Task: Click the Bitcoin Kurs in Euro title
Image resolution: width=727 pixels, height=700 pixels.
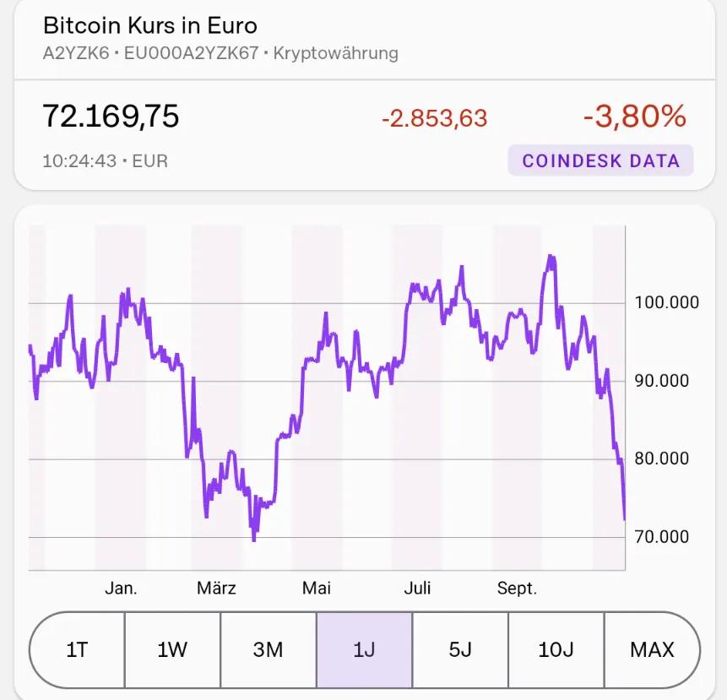Action: click(150, 24)
